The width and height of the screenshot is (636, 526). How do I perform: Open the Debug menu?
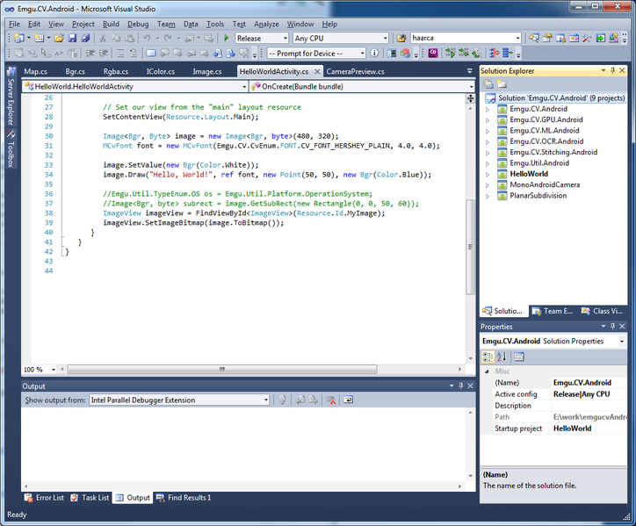(138, 24)
